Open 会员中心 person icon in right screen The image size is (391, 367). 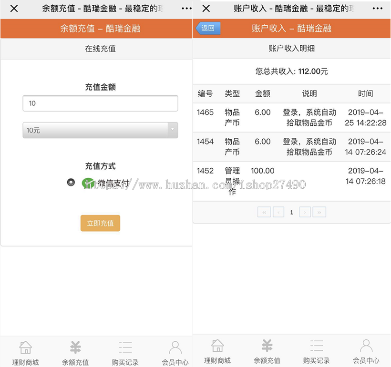pos(366,346)
